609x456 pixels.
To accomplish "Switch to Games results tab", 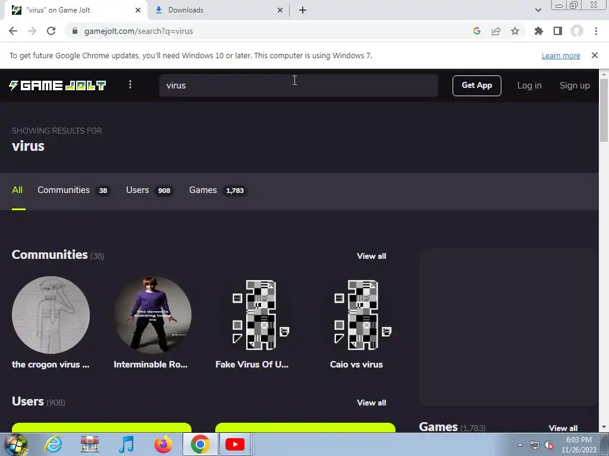I will (x=218, y=190).
